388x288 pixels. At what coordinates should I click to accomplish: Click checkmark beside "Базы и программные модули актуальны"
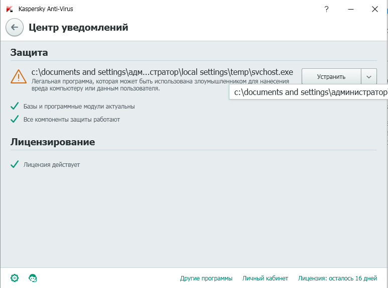click(15, 106)
